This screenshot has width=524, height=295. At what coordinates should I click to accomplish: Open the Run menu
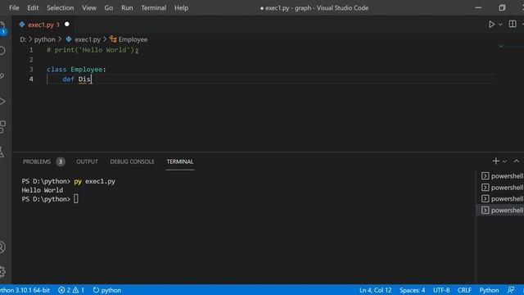tap(127, 7)
